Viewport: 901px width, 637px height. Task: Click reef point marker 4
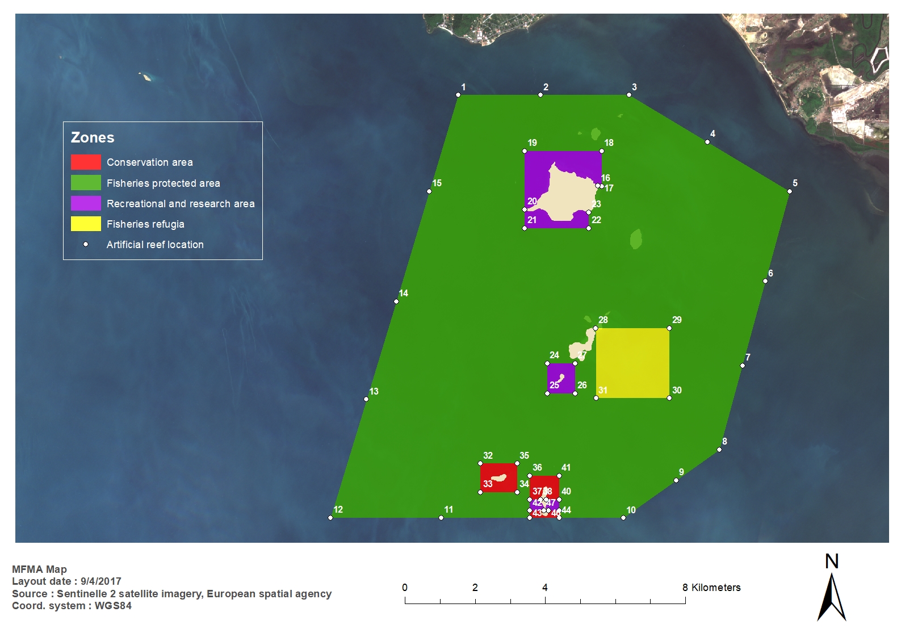click(707, 142)
